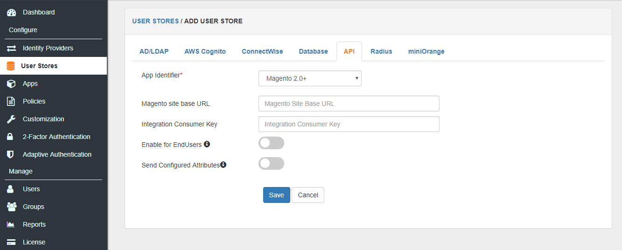Enable the Enable for EndUsers toggle

click(271, 143)
